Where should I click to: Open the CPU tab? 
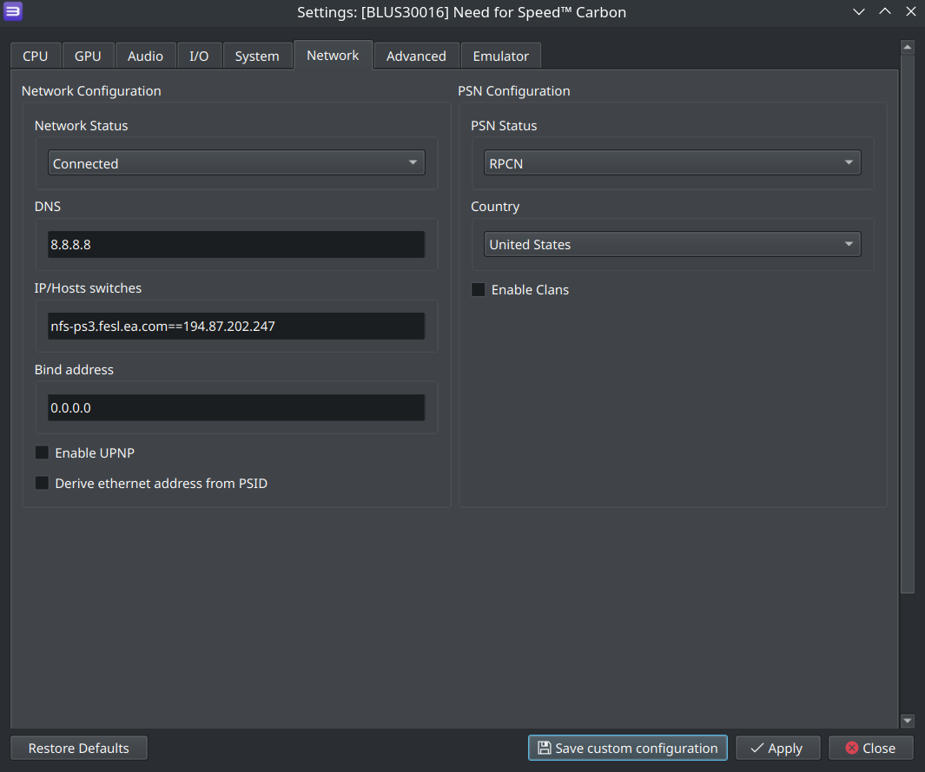(36, 56)
